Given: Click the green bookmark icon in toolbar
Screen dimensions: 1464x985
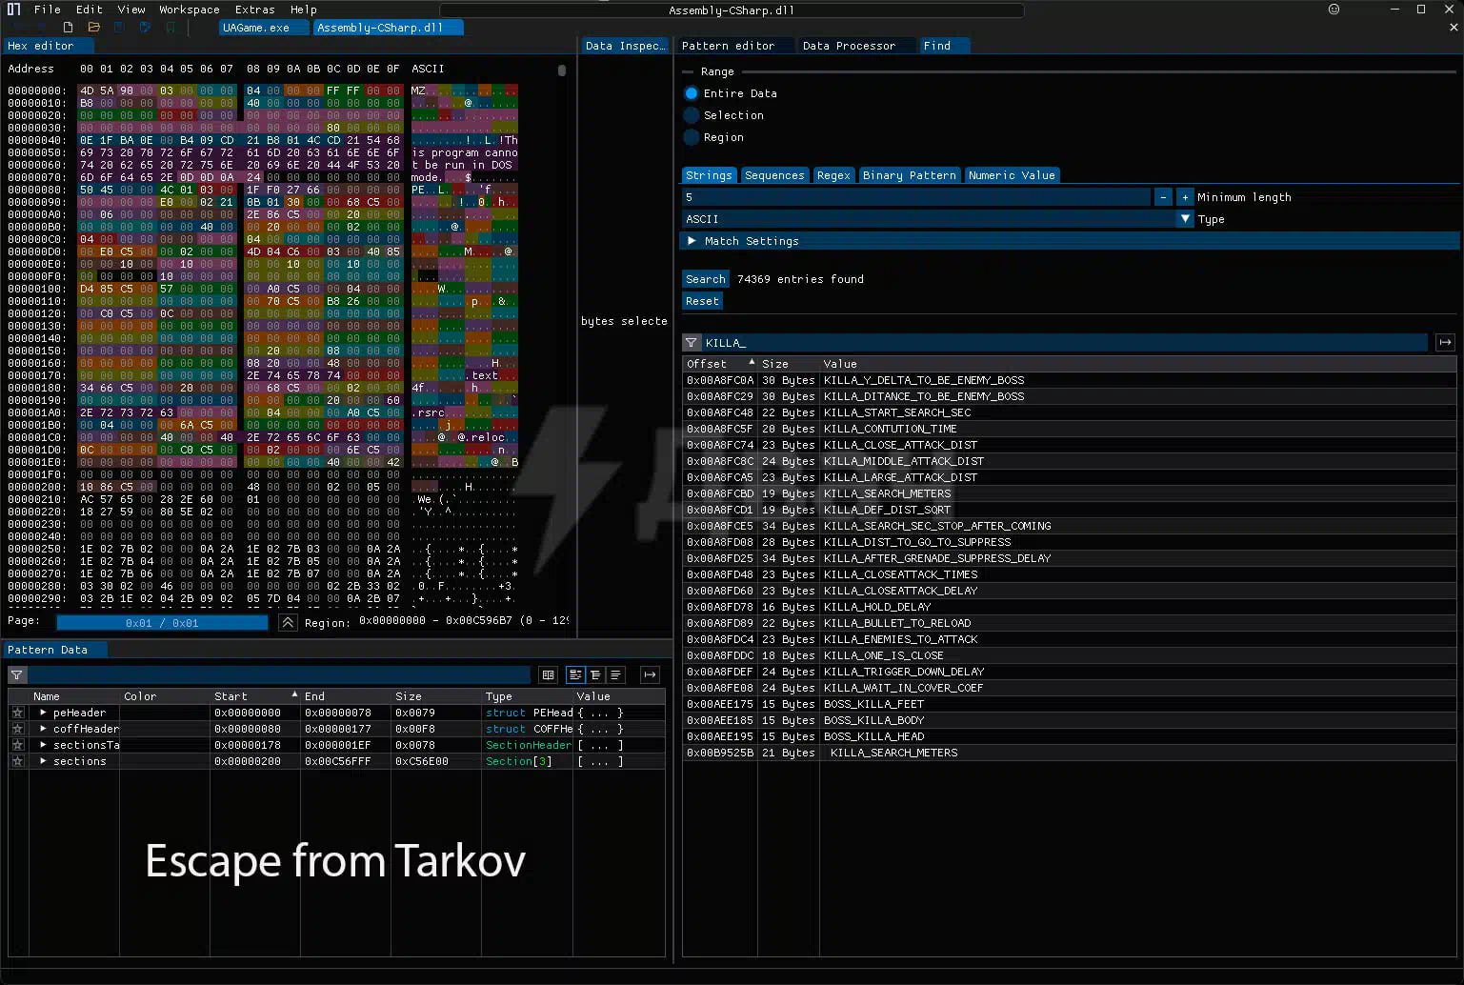Looking at the screenshot, I should pyautogui.click(x=170, y=28).
